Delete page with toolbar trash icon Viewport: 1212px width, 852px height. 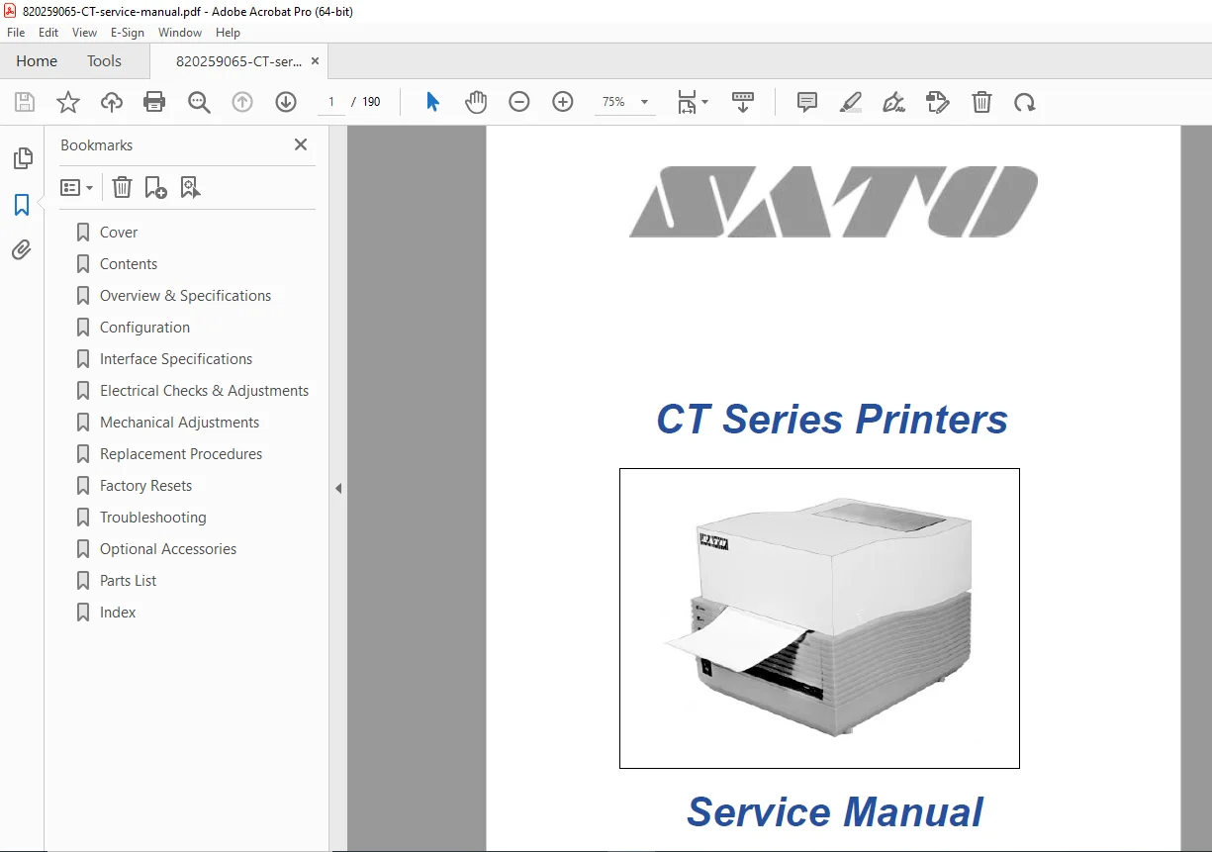[x=981, y=102]
